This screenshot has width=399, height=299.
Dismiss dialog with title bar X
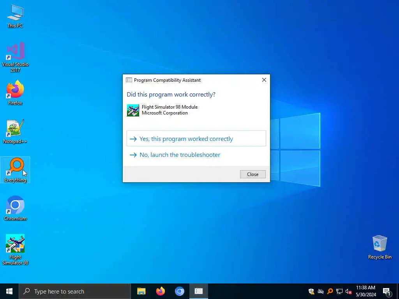pyautogui.click(x=264, y=80)
